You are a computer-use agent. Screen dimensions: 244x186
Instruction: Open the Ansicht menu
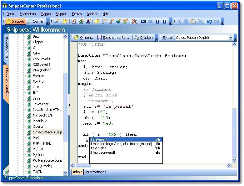point(92,14)
